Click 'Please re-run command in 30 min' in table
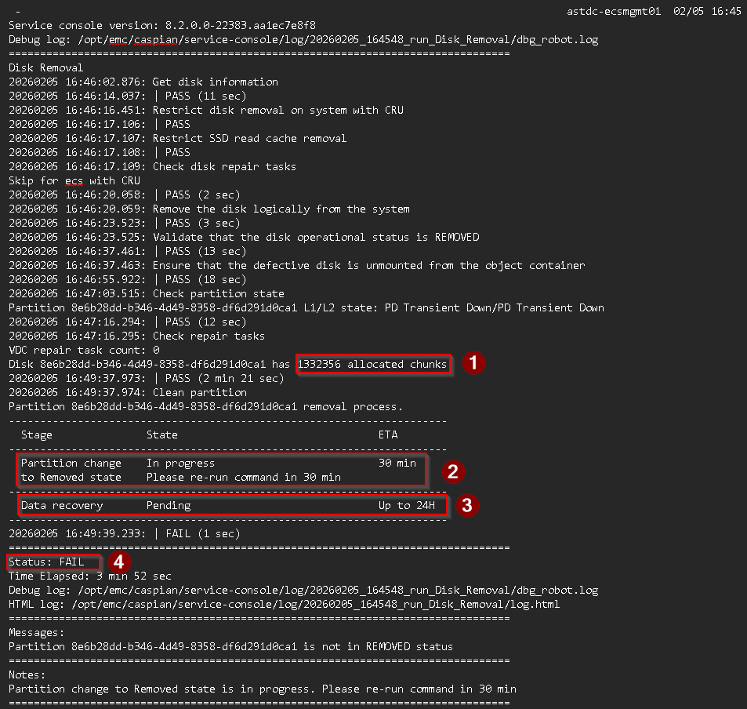 244,478
